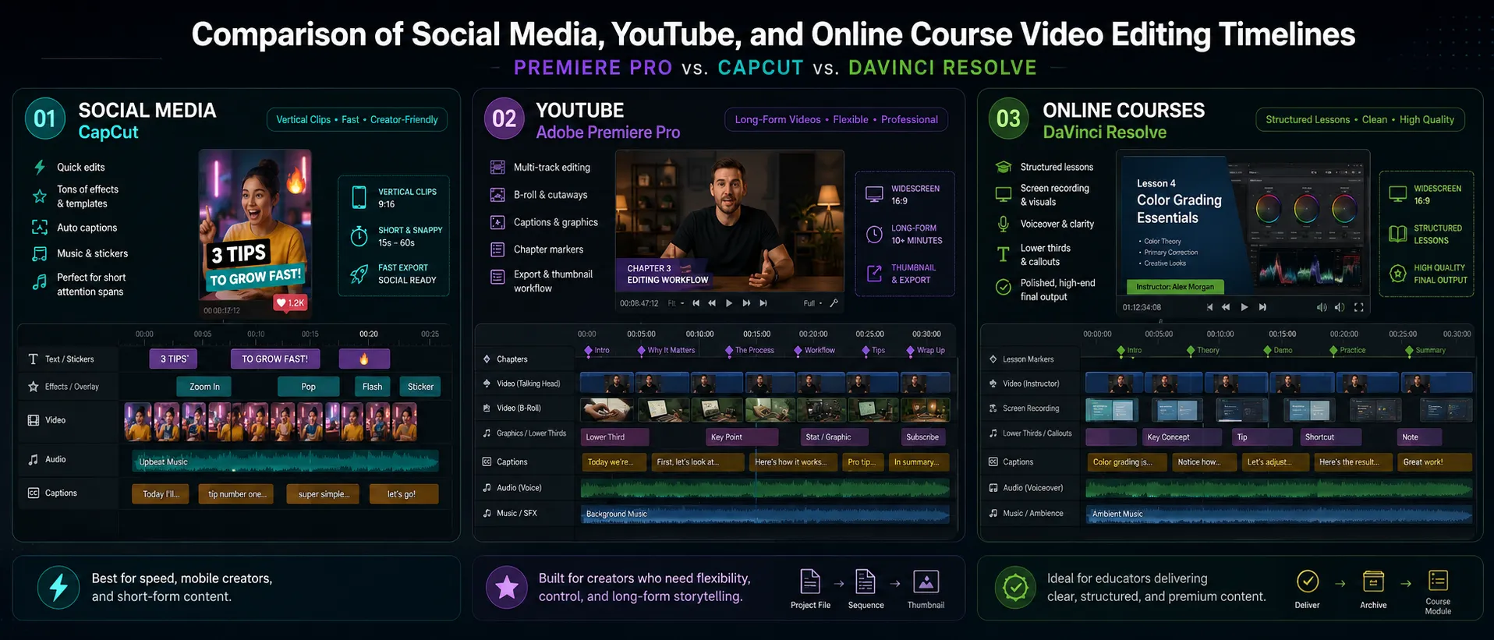This screenshot has height=640, width=1494.
Task: Select the Zoom In effect clip
Action: [x=204, y=387]
